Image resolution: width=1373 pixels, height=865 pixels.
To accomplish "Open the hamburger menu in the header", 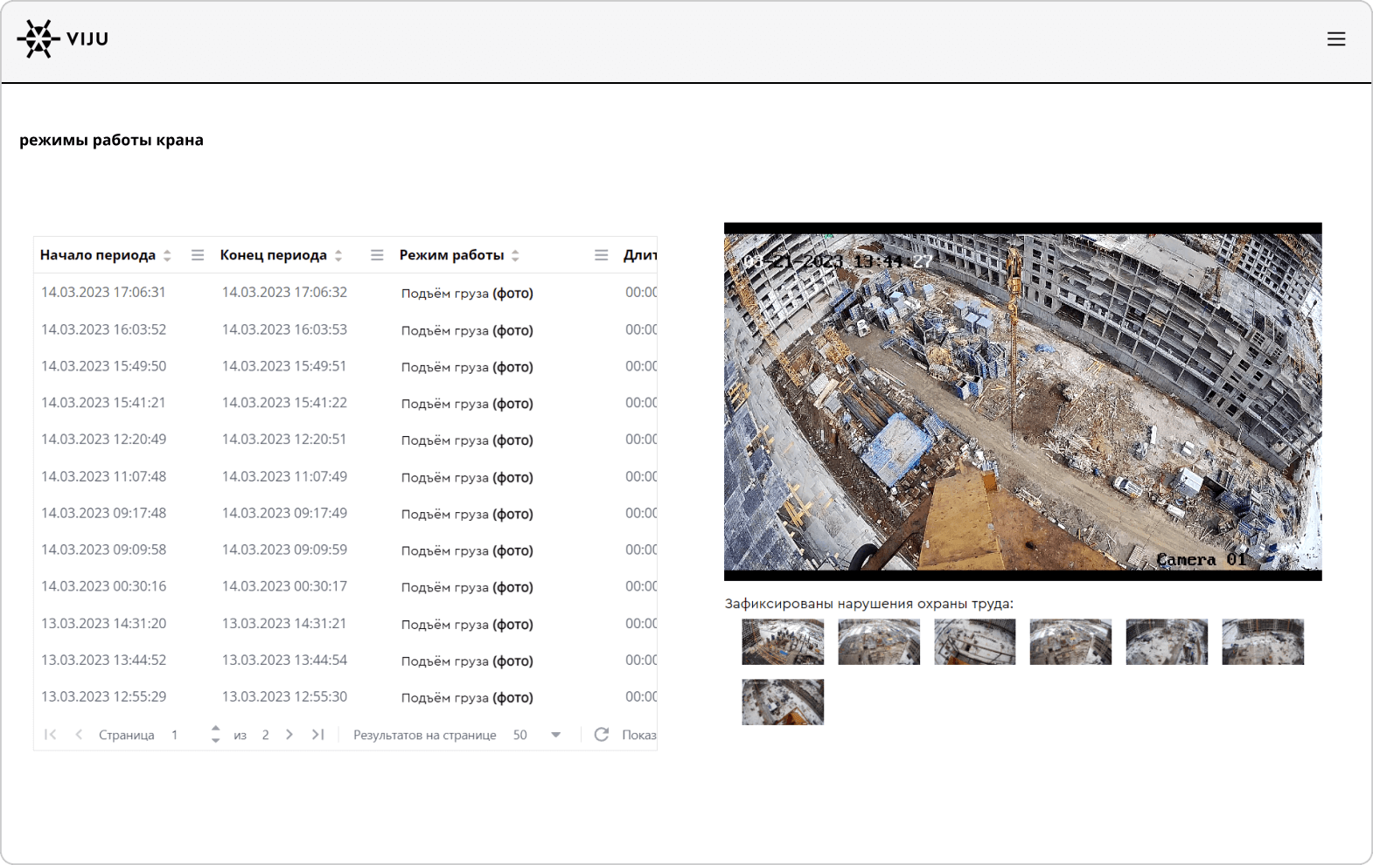I will coord(1335,39).
